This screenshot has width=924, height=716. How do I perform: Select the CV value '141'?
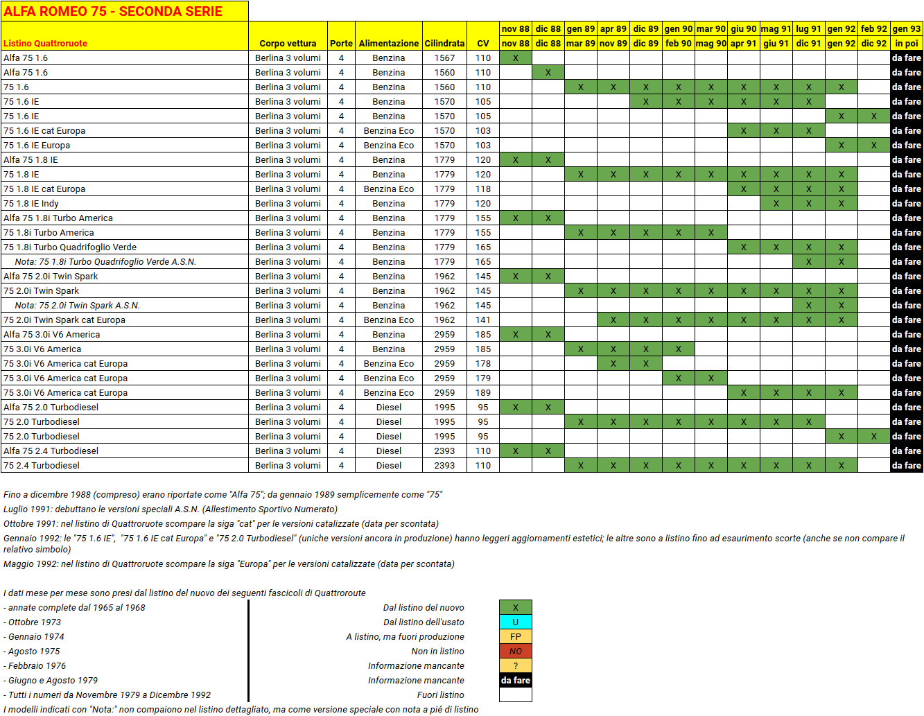[483, 320]
